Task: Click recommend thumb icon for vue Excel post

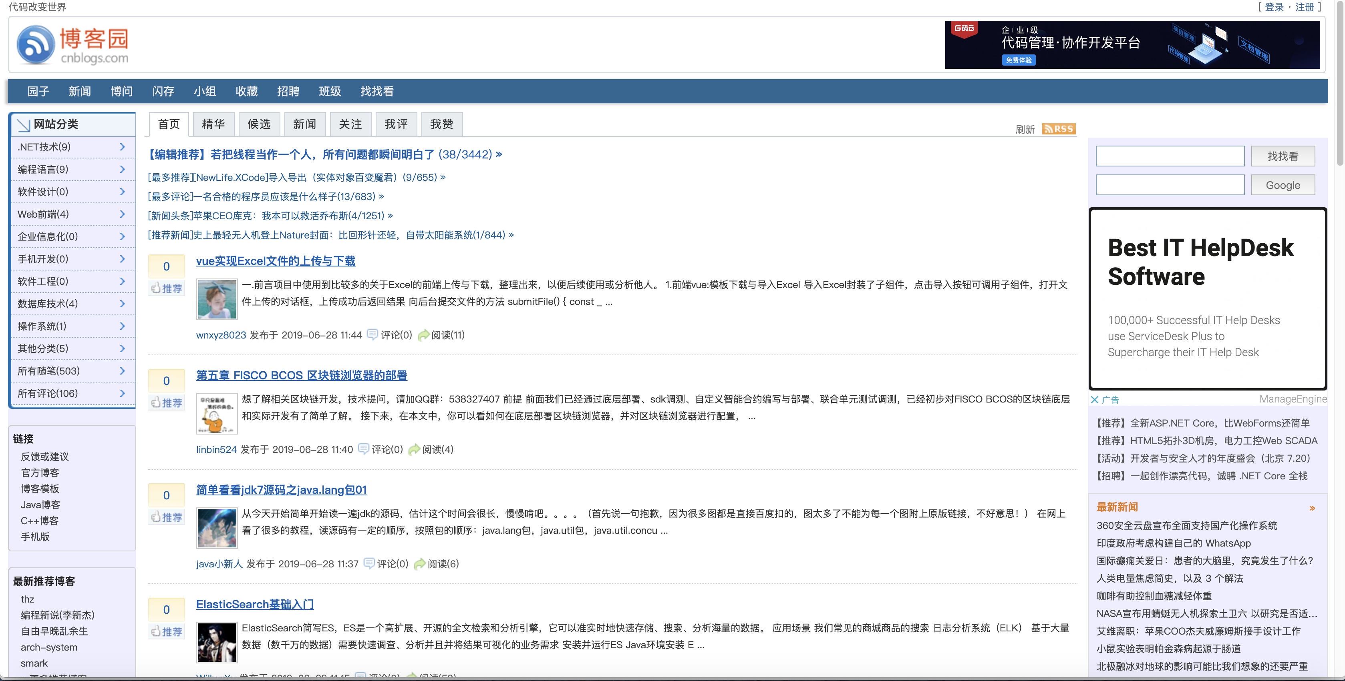Action: coord(155,288)
